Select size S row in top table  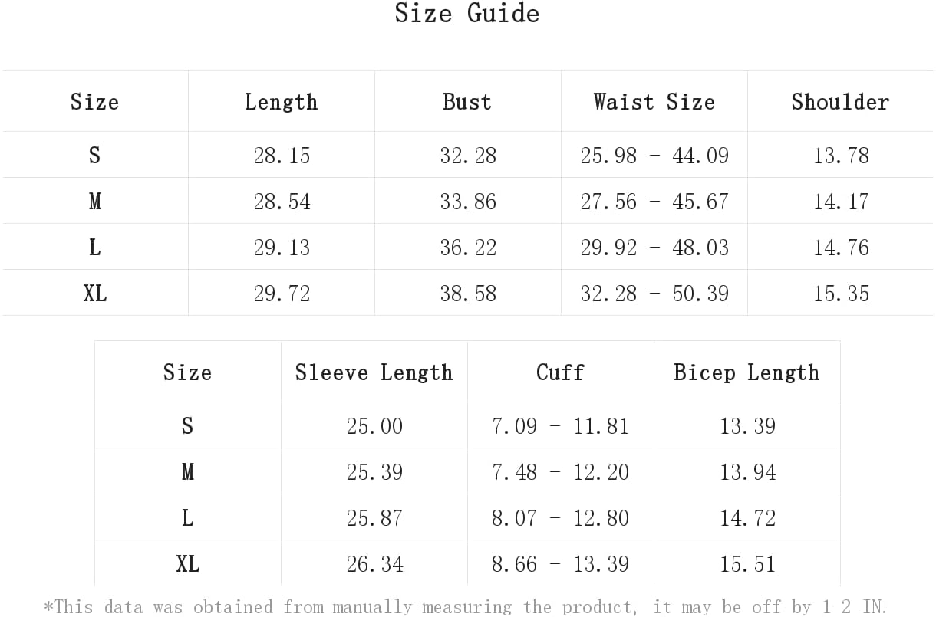coord(468,155)
